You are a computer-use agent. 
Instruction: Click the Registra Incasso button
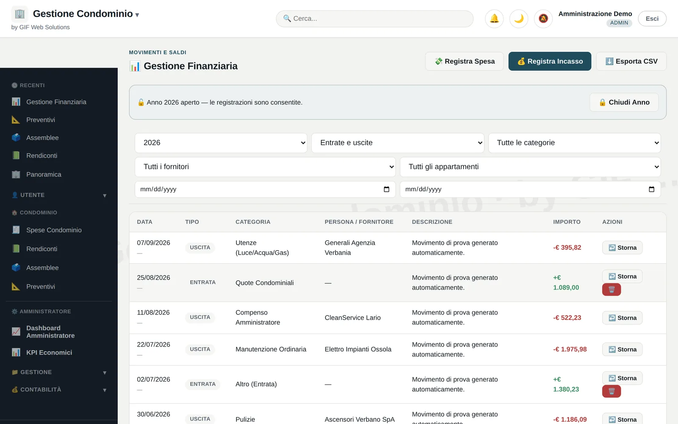(550, 61)
